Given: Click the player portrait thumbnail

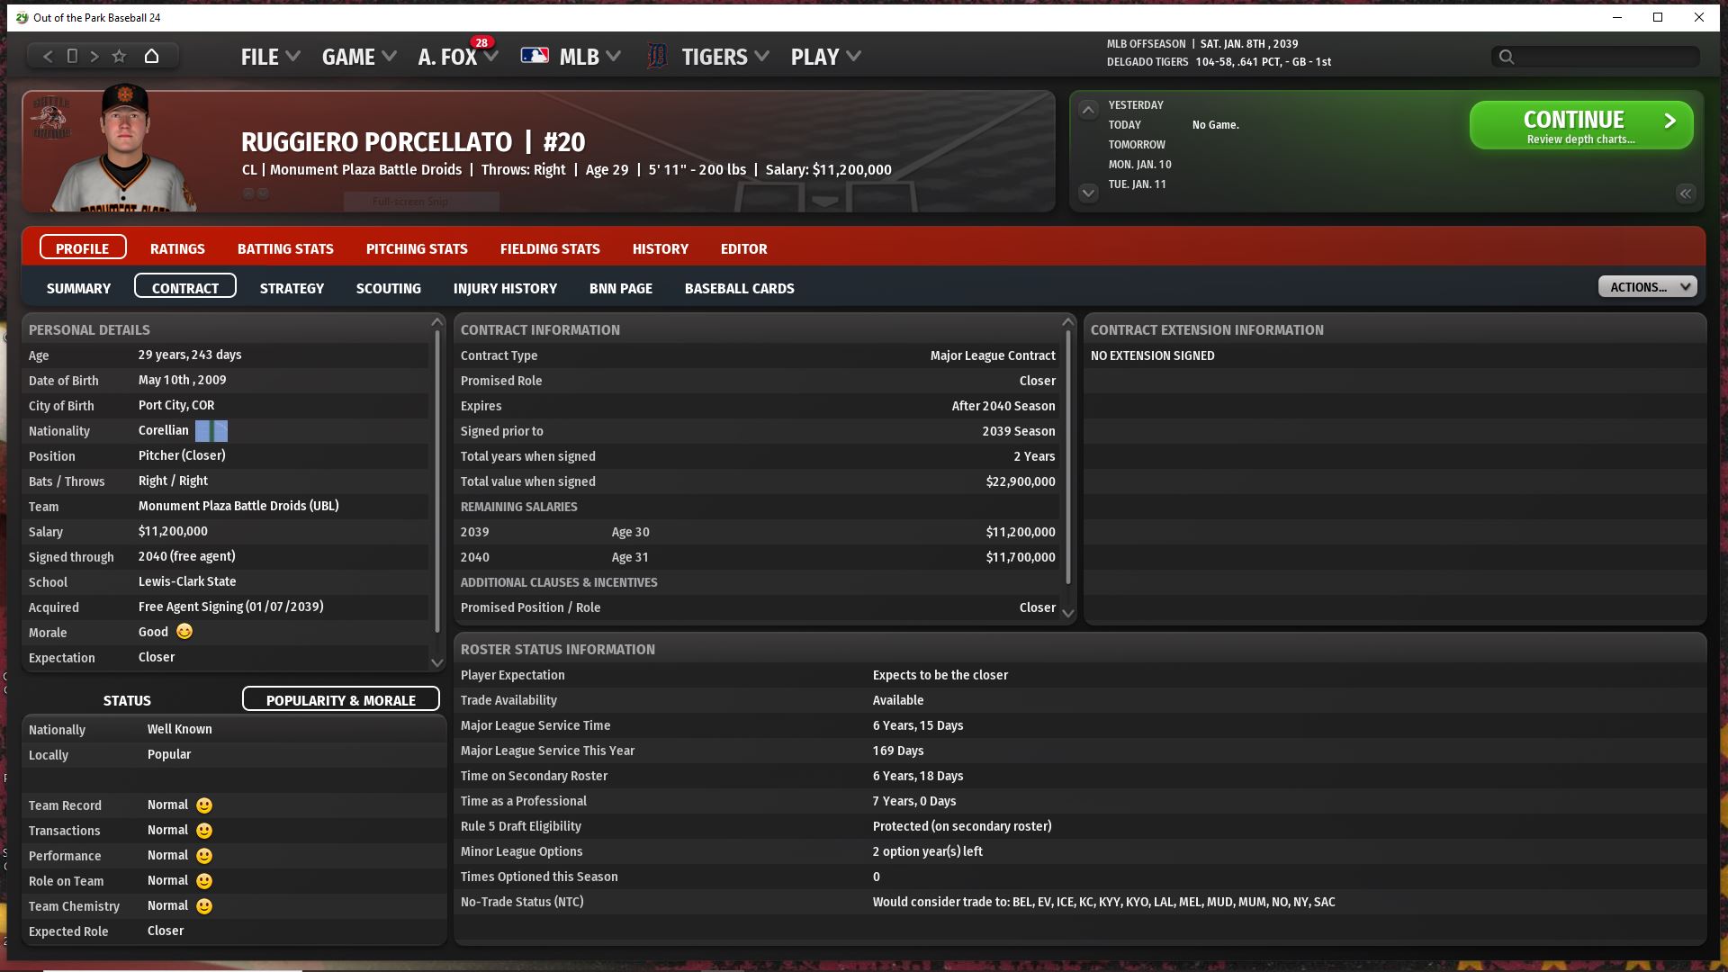Looking at the screenshot, I should 124,150.
